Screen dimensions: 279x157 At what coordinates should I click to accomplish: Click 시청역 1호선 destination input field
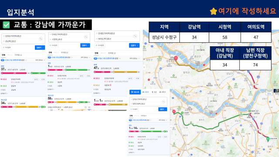click(66, 39)
